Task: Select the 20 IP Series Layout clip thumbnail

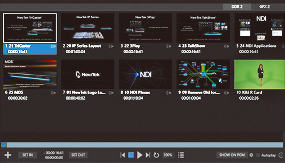Action: point(87,28)
